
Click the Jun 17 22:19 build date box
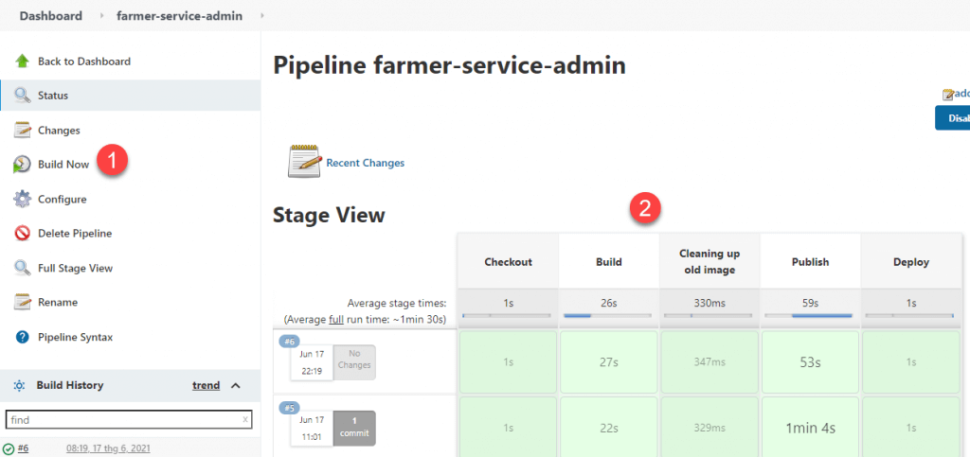click(x=312, y=363)
